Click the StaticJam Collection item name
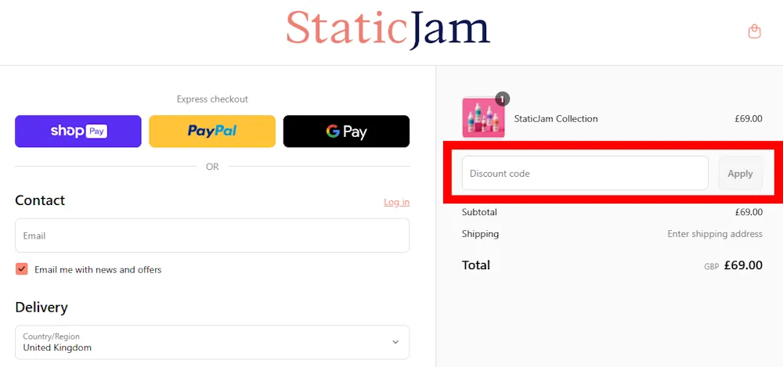The height and width of the screenshot is (367, 783). click(556, 119)
